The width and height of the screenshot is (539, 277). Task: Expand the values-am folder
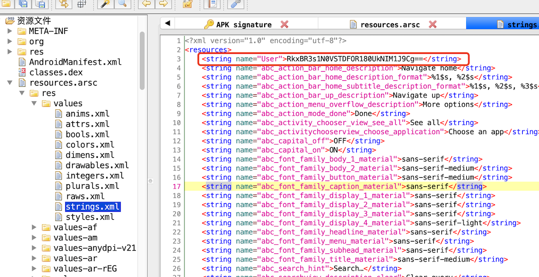(34, 238)
